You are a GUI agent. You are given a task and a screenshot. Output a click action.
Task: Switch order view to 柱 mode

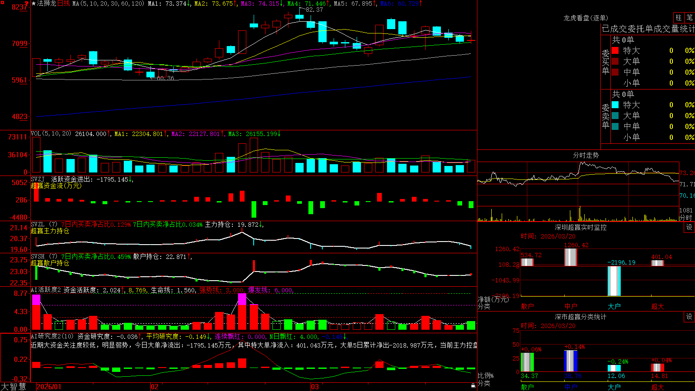(678, 17)
